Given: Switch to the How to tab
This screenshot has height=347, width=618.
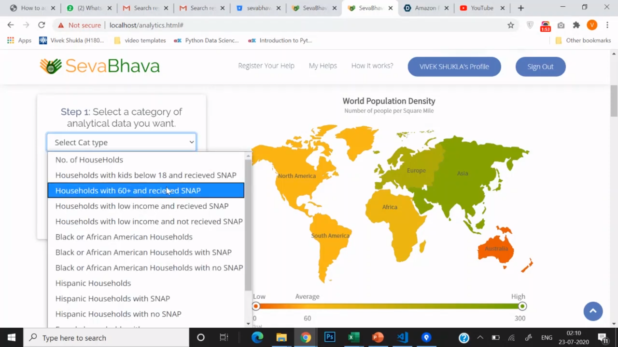Looking at the screenshot, I should [32, 8].
